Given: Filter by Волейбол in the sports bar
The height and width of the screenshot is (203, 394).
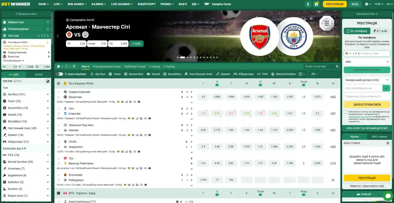Looking at the screenshot, I should pyautogui.click(x=172, y=74).
